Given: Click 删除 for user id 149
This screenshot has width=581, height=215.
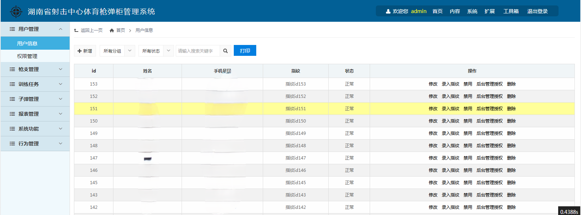Looking at the screenshot, I should tap(511, 133).
